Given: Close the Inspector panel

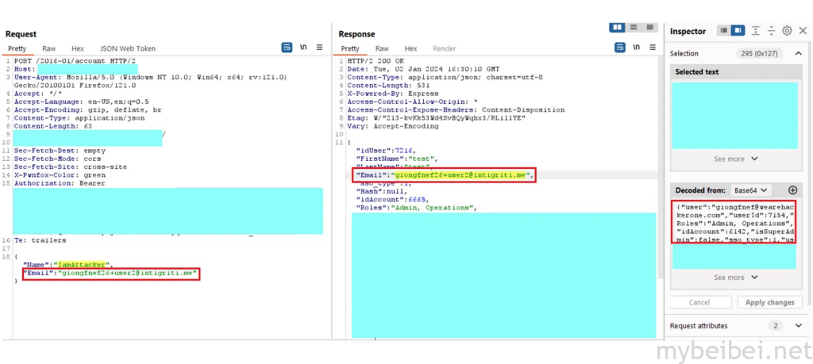Looking at the screenshot, I should pyautogui.click(x=802, y=31).
